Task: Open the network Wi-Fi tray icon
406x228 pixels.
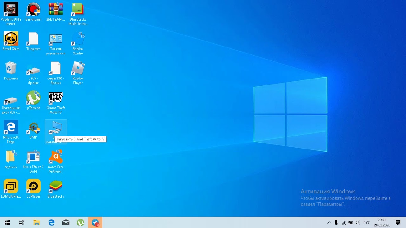Action: [344, 223]
